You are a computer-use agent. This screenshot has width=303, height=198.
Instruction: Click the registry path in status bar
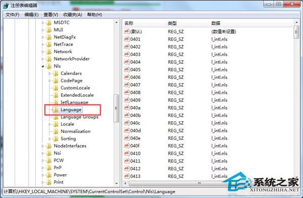(x=89, y=191)
